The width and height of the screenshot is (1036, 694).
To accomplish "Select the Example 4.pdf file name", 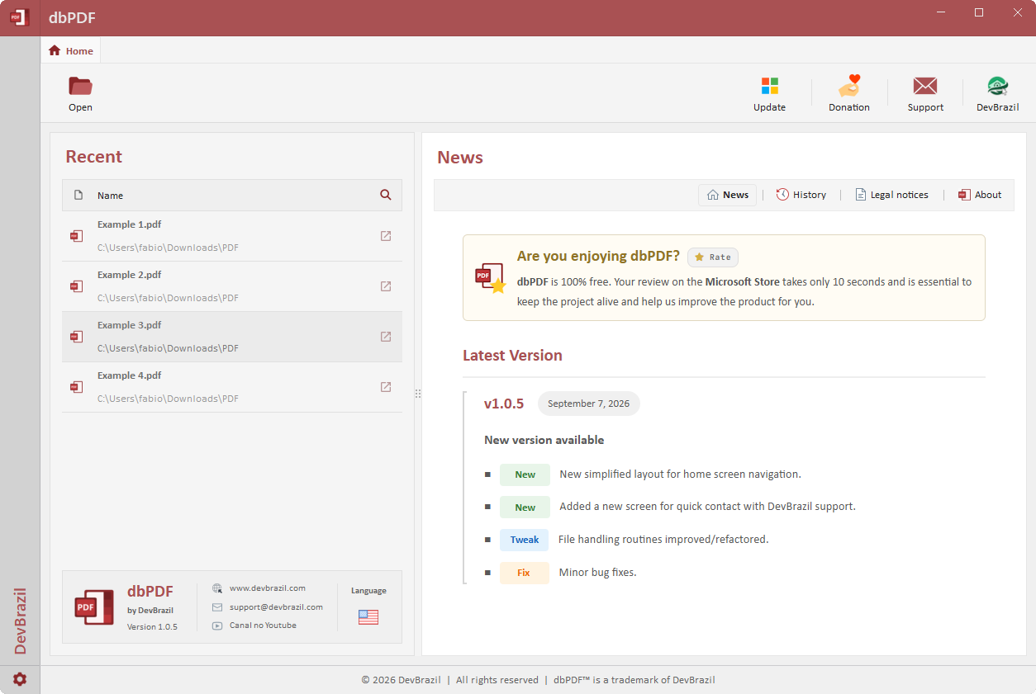I will click(129, 375).
